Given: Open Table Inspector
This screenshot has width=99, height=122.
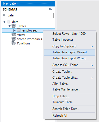Looking at the screenshot, I should (69, 40).
